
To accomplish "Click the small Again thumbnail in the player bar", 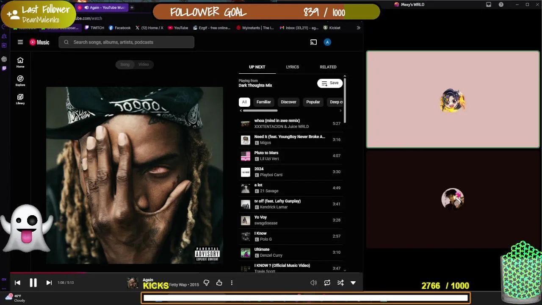I will click(x=133, y=283).
